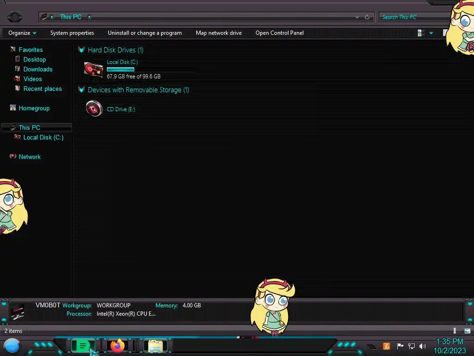
Task: Open Action Center flag tray icon
Action: click(400, 346)
